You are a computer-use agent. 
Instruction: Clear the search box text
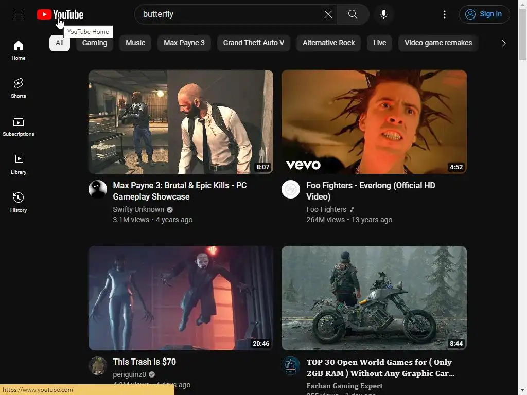coord(328,14)
